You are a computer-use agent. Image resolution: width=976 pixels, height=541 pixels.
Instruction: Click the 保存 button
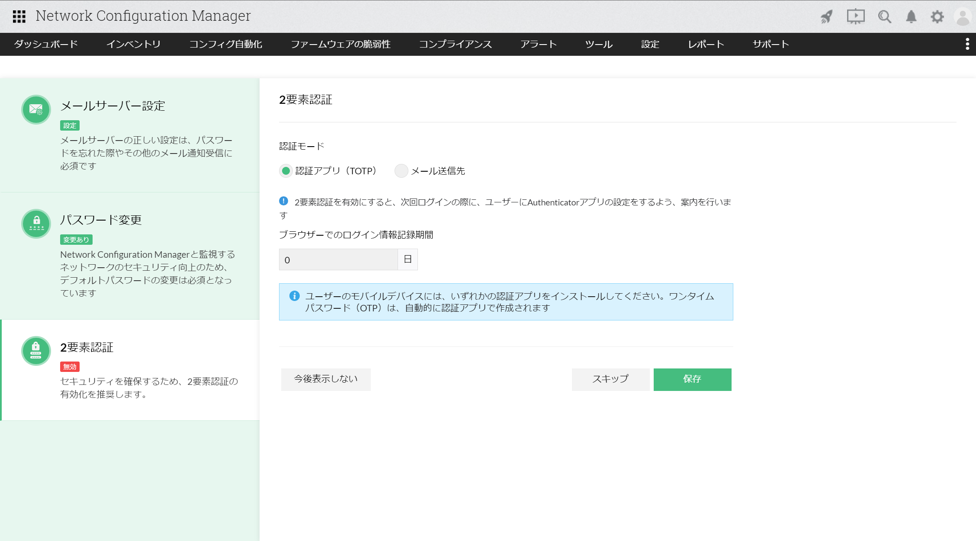click(x=692, y=379)
